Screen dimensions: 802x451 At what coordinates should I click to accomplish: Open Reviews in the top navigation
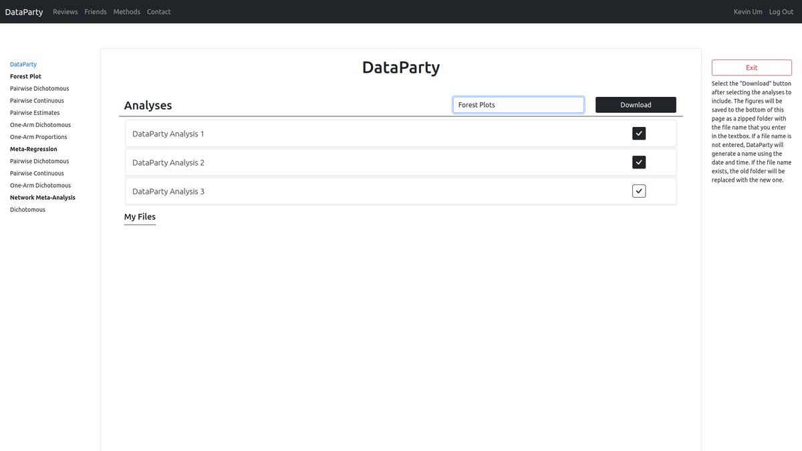[x=65, y=12]
